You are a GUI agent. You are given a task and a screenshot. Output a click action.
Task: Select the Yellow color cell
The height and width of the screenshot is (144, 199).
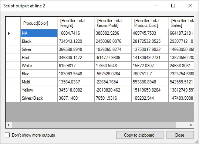point(39,90)
